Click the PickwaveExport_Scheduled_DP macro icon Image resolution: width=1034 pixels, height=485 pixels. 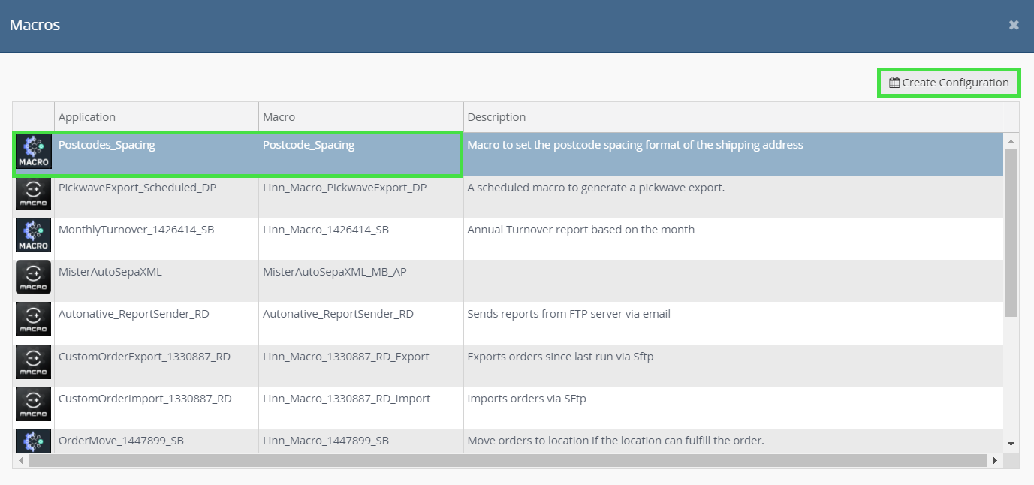click(x=33, y=196)
